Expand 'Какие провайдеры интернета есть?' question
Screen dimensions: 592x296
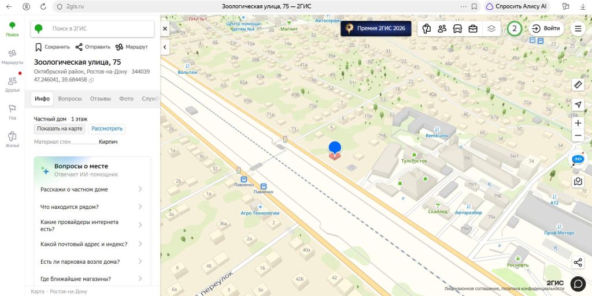tap(91, 226)
